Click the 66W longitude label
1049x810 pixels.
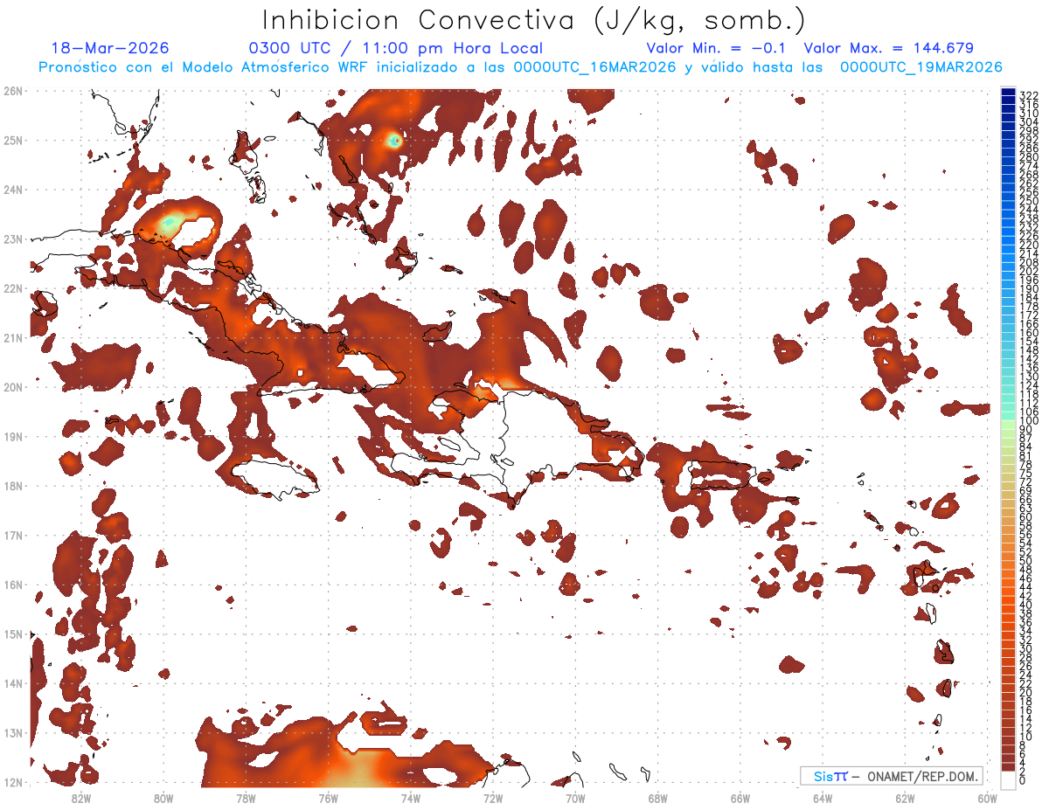tap(740, 799)
